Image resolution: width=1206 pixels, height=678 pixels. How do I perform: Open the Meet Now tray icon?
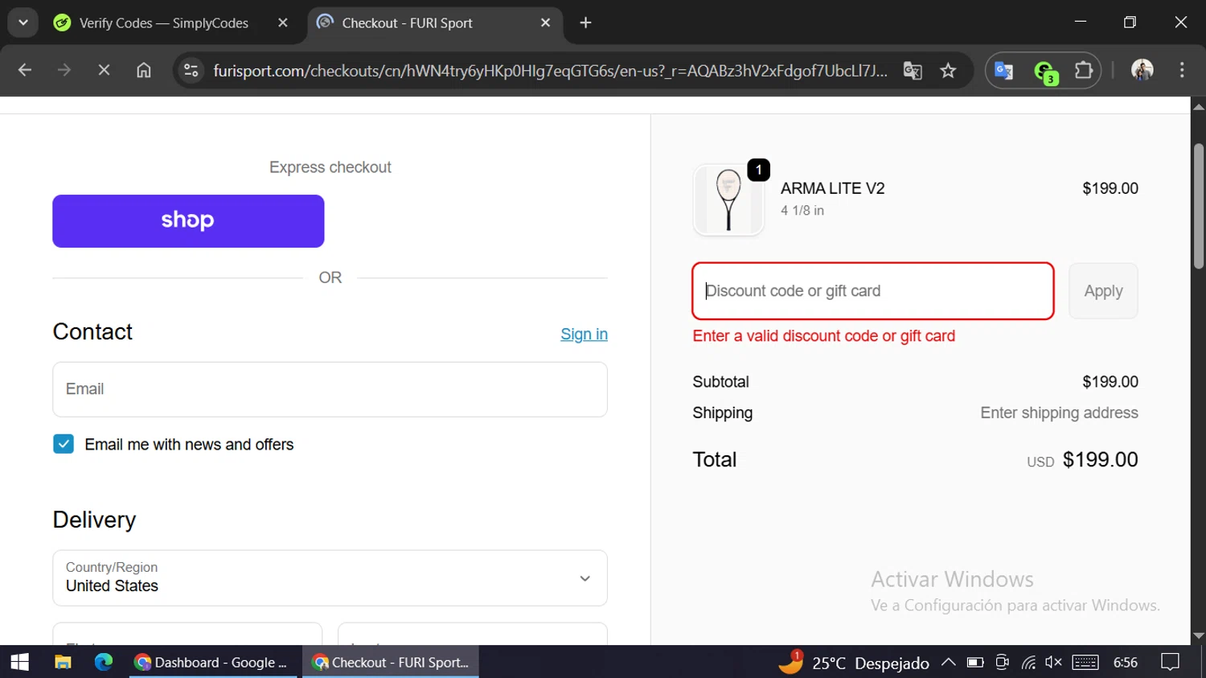coord(1002,662)
